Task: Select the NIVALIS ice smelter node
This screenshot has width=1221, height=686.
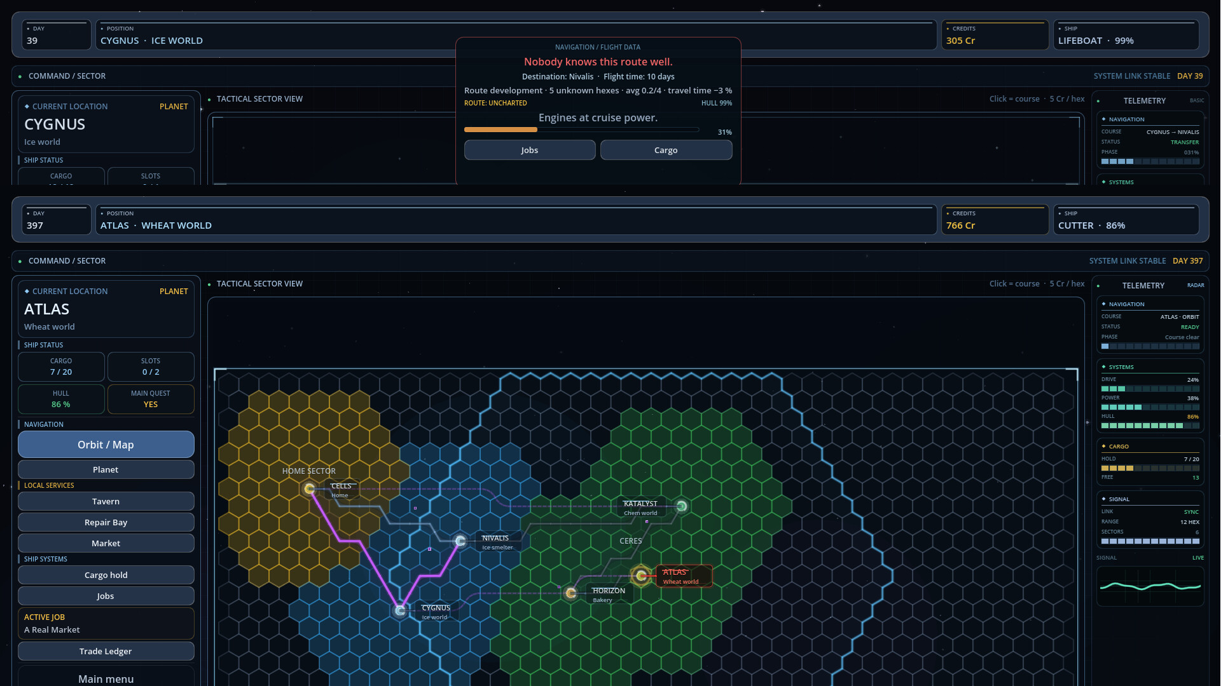Action: coord(460,541)
